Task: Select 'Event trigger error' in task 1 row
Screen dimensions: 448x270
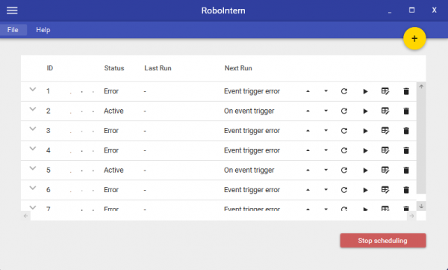Action: coord(252,91)
